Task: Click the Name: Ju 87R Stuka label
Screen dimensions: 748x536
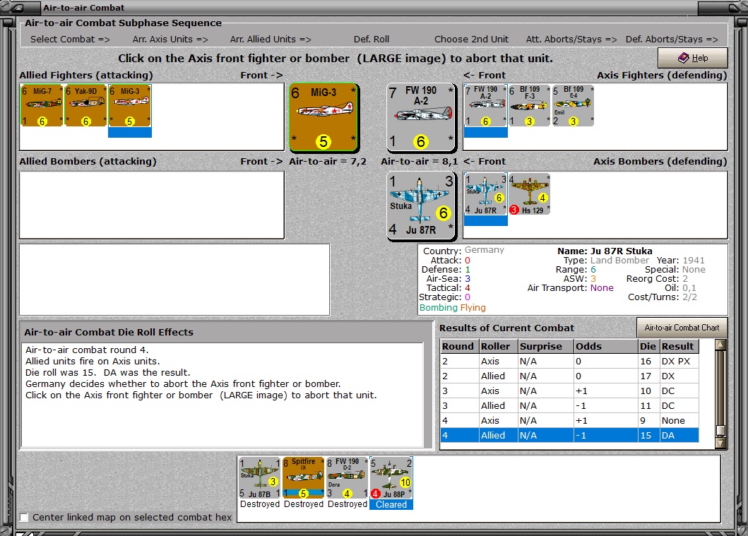Action: tap(605, 251)
